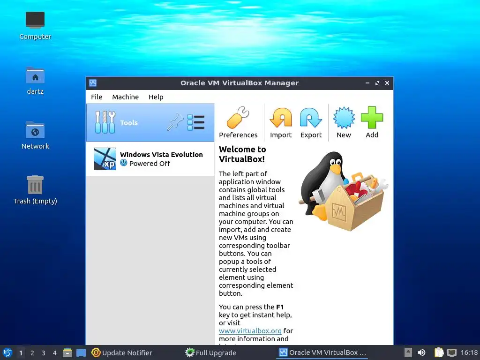The width and height of the screenshot is (480, 360).
Task: Open the network status tray icon
Action: click(451, 352)
